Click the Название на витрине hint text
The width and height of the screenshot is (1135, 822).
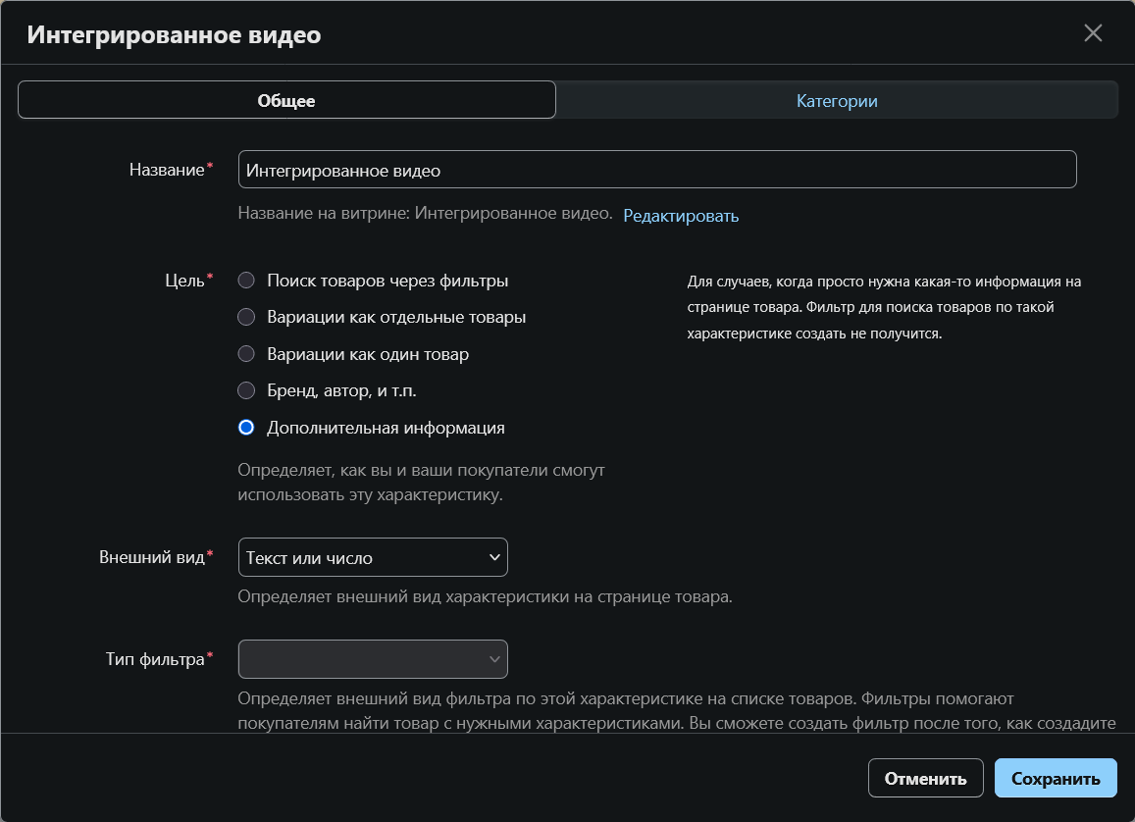click(x=425, y=215)
